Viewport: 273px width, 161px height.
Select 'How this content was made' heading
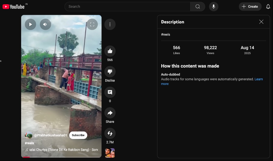click(x=190, y=66)
